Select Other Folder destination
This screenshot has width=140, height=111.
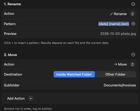115,74
